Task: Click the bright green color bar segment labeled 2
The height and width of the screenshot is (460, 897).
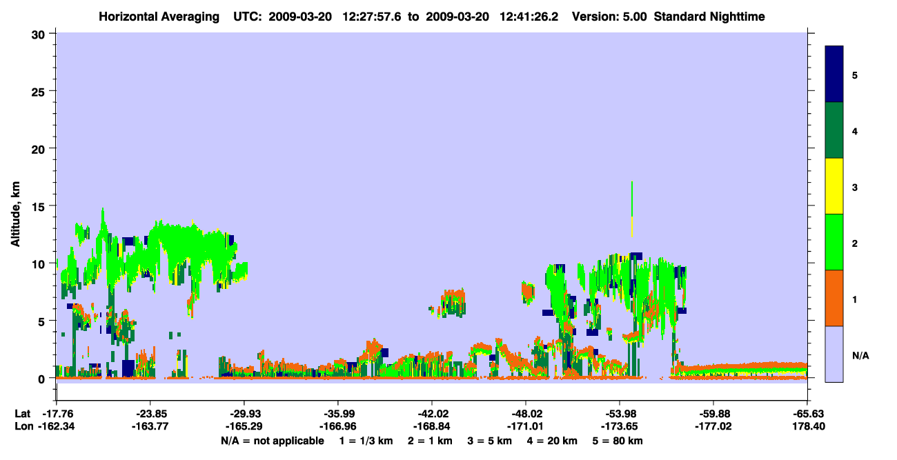Action: pyautogui.click(x=834, y=242)
